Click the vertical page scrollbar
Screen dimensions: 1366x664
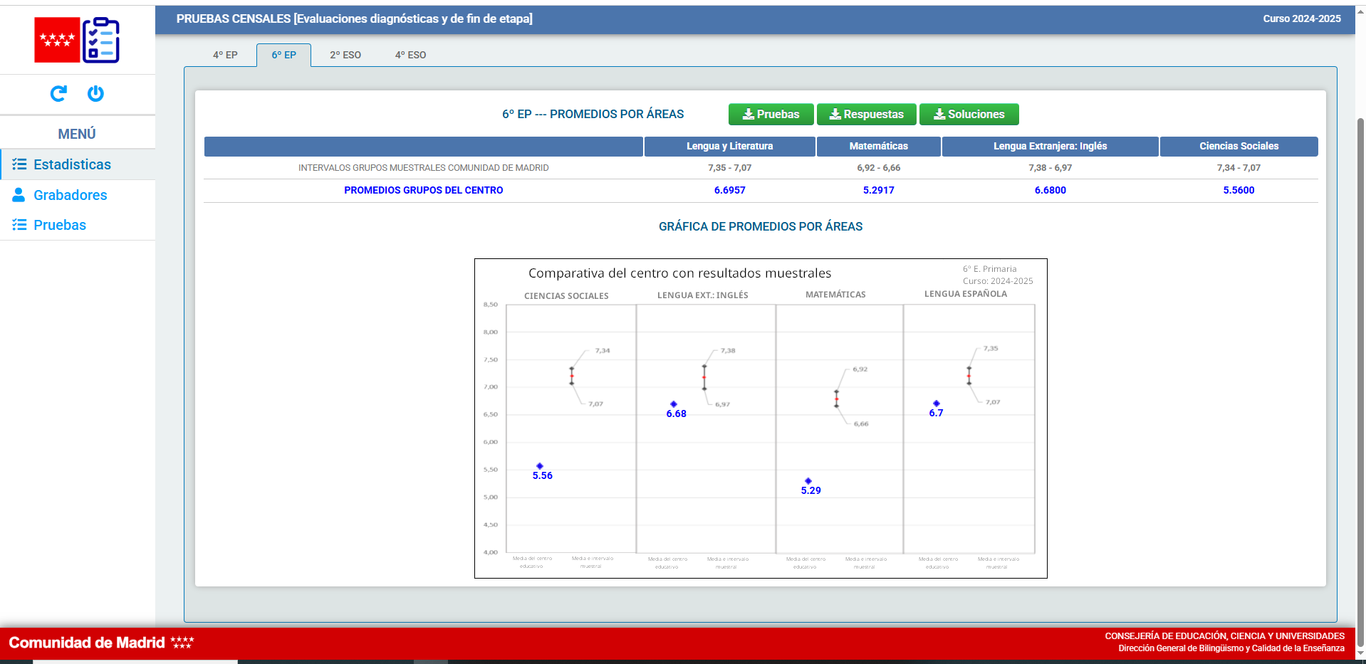(1360, 356)
